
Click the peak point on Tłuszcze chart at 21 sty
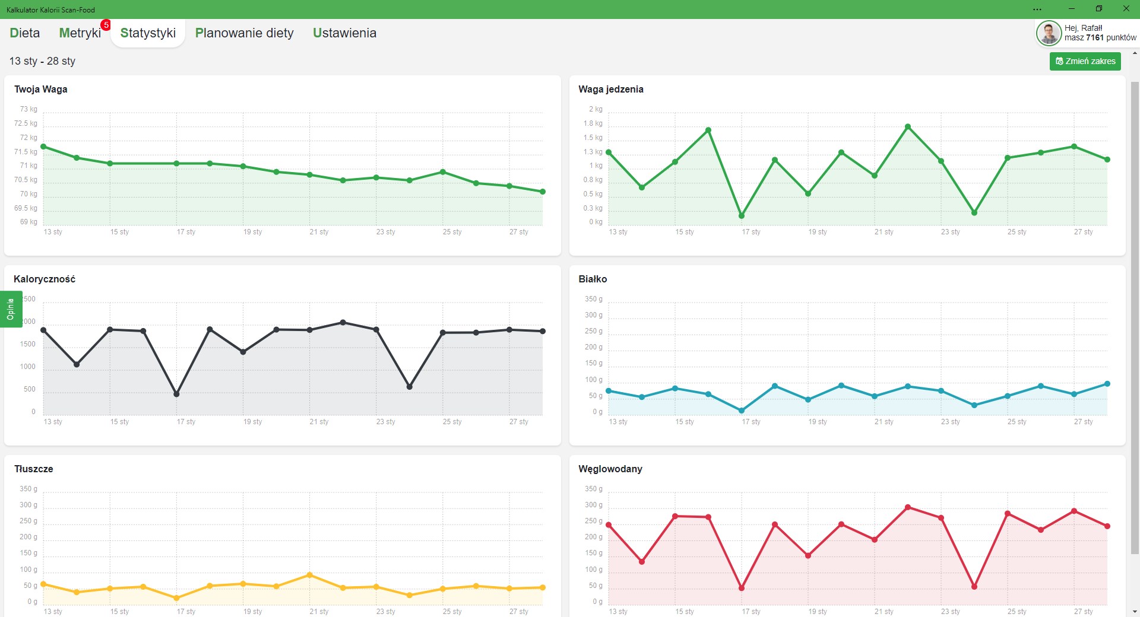310,575
